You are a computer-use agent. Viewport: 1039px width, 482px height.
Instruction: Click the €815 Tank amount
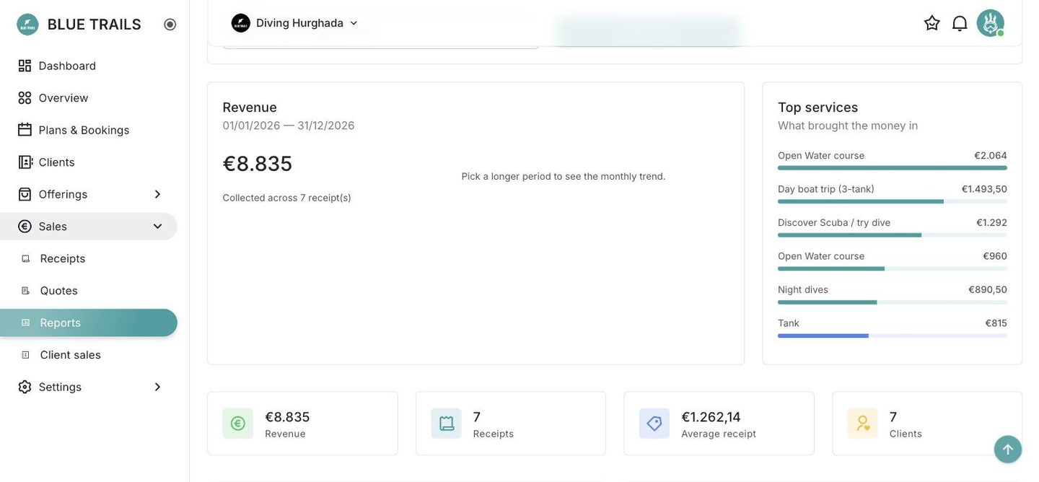click(996, 323)
